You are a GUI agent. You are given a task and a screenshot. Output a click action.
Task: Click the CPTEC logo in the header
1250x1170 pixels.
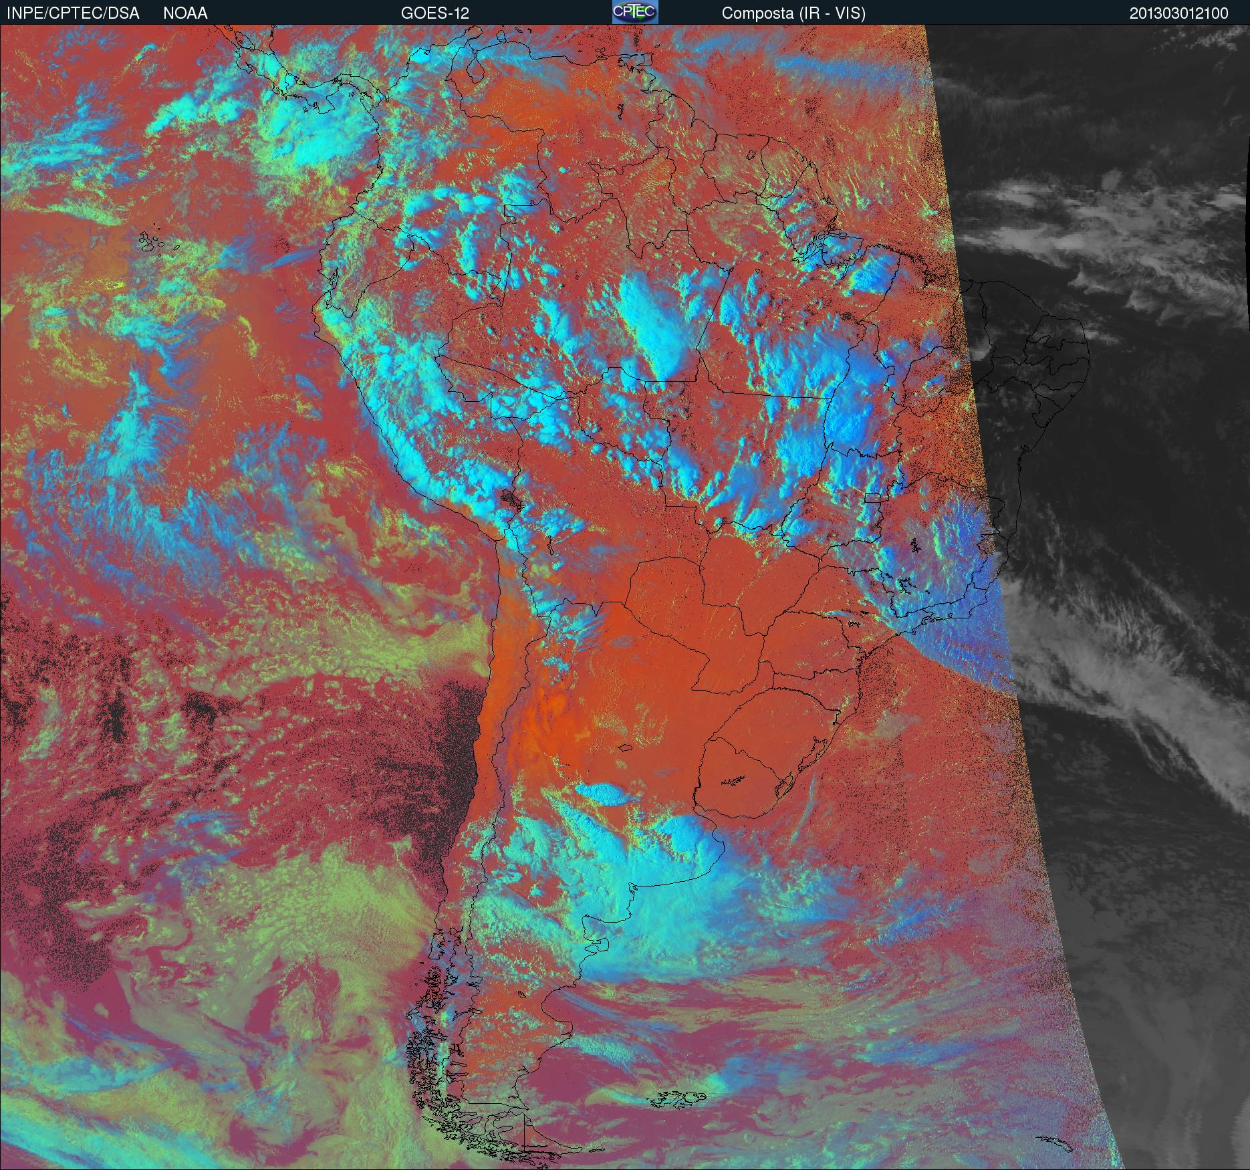click(635, 12)
